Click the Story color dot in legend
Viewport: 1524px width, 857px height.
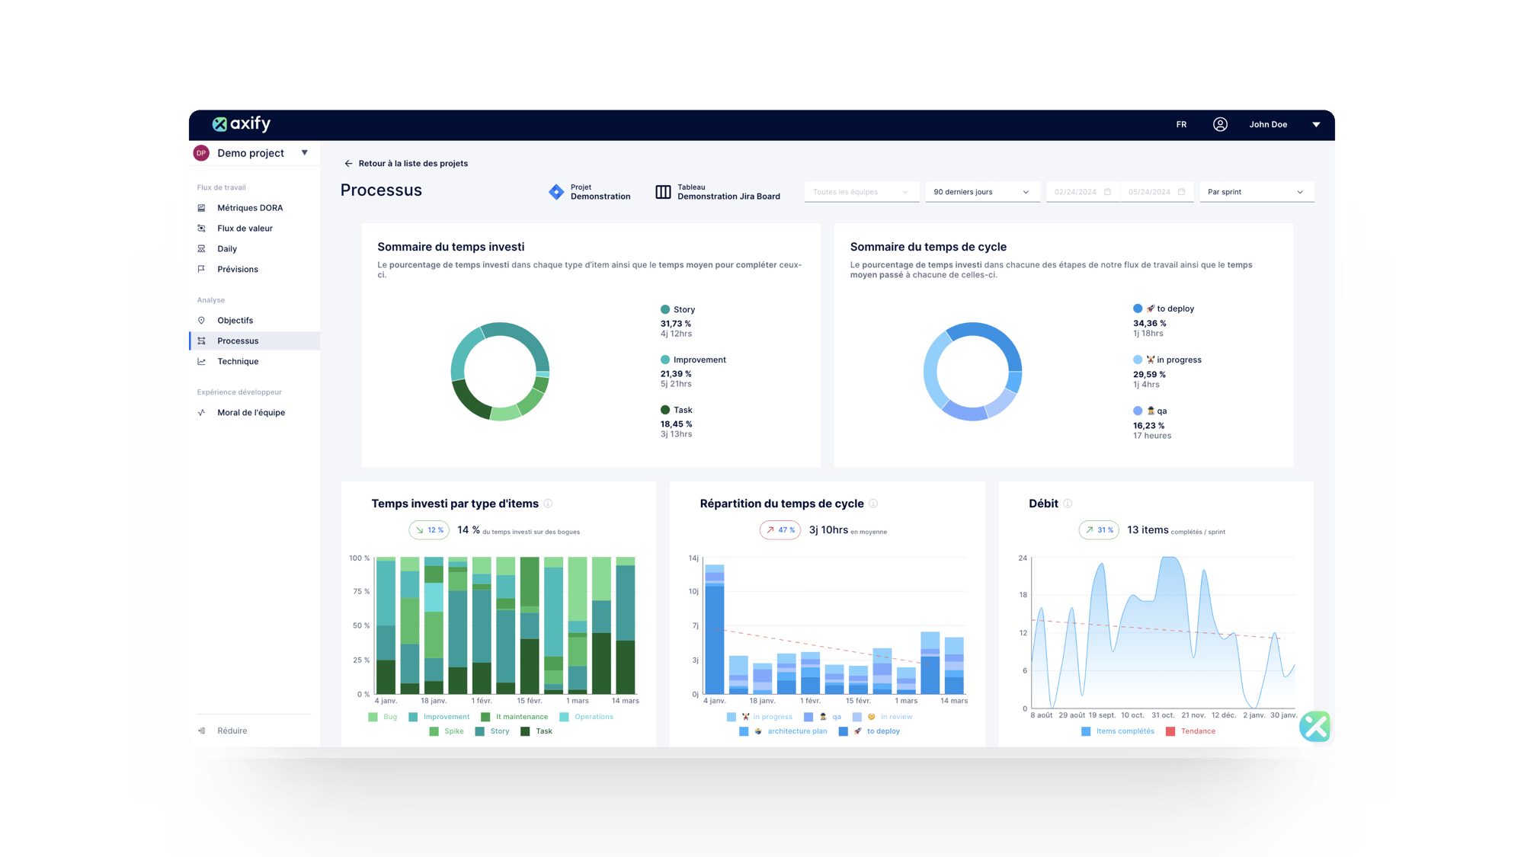point(665,309)
